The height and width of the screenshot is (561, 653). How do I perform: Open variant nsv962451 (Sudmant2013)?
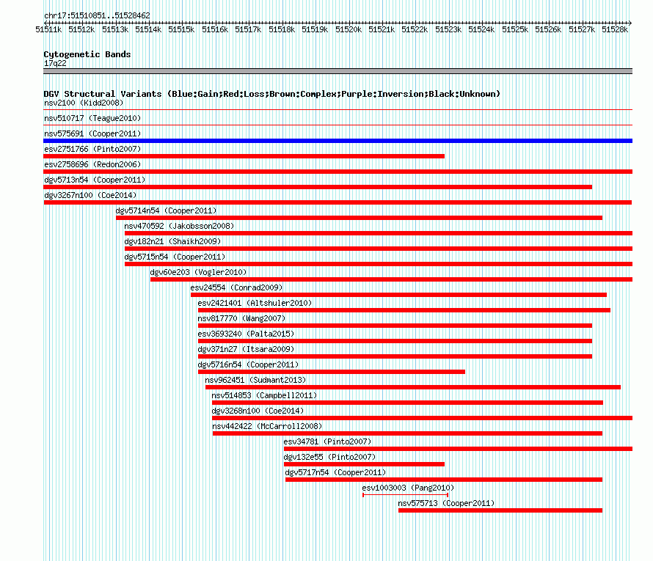click(255, 380)
